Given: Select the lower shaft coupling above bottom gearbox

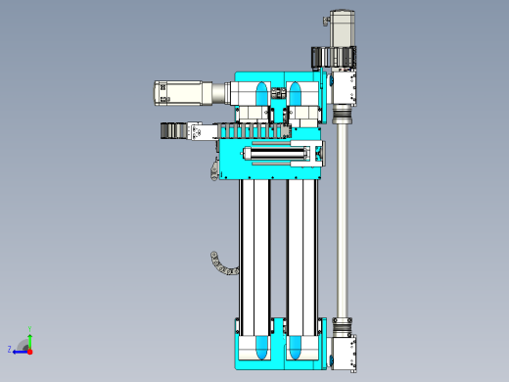Looking at the screenshot, I should (342, 325).
